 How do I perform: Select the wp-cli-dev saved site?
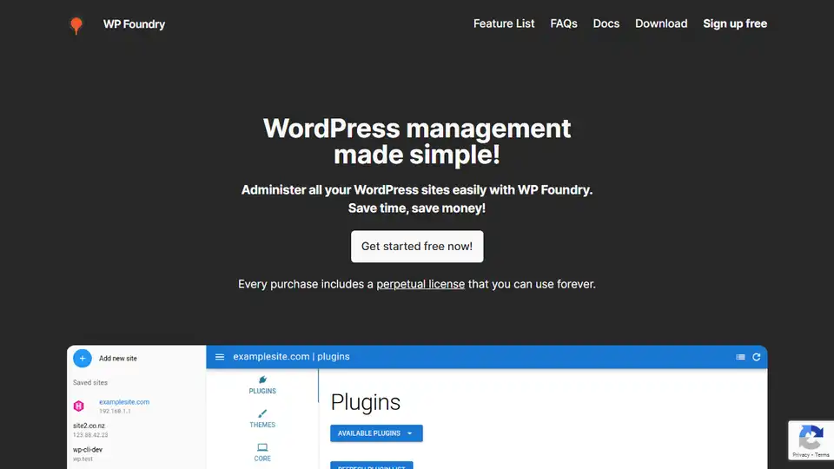pyautogui.click(x=88, y=450)
